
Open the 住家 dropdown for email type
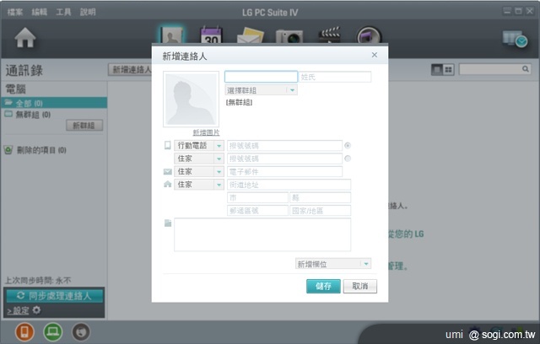pos(199,171)
